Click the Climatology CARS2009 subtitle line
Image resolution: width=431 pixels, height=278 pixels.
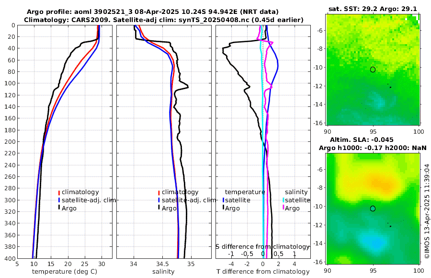click(164, 20)
